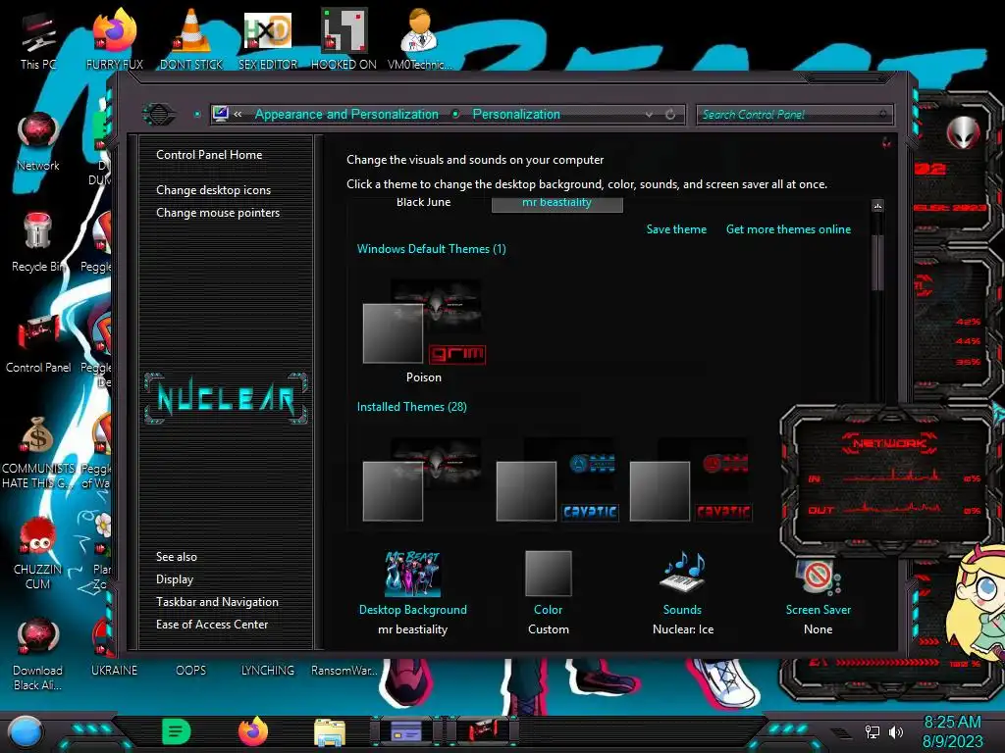The width and height of the screenshot is (1005, 753).
Task: Select the mr beastiality theme
Action: pos(557,203)
